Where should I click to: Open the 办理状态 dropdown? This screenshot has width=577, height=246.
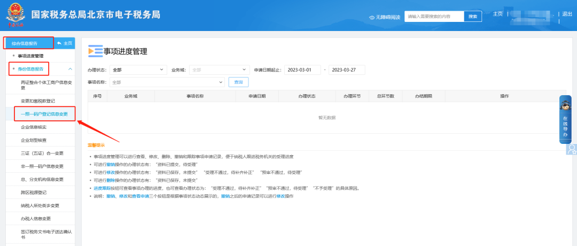click(138, 70)
